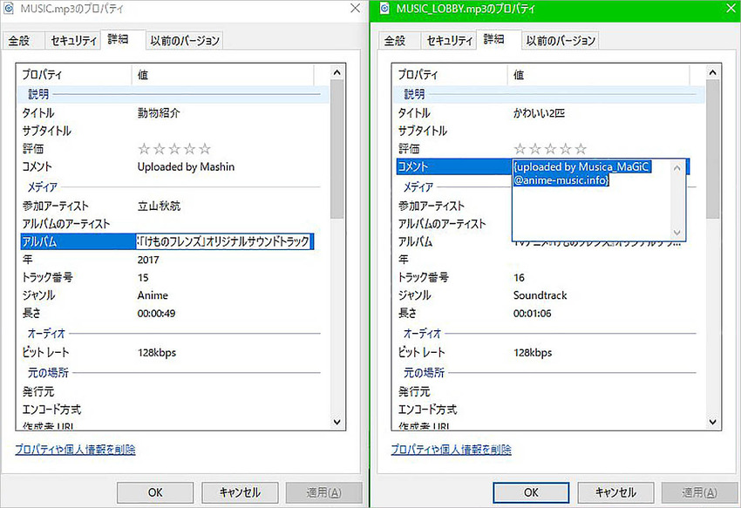Click artist value 立山秋航
Viewport: 741px width, 508px height.
pos(159,206)
